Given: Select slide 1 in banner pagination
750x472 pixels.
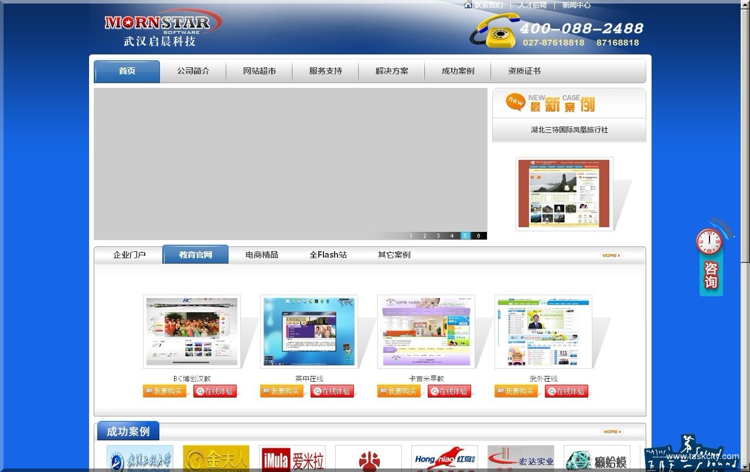Looking at the screenshot, I should coord(411,236).
